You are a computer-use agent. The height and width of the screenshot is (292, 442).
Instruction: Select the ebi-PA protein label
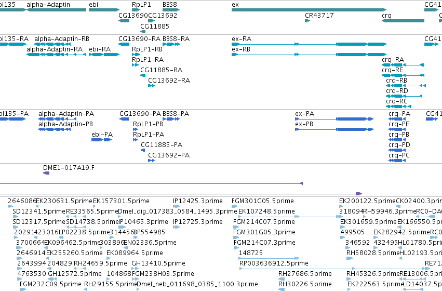click(x=102, y=135)
